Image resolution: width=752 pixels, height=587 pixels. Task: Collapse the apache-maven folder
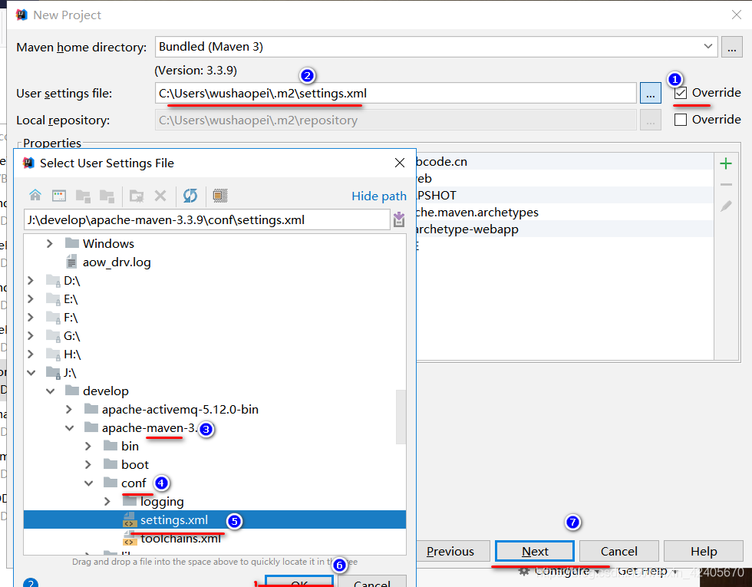click(70, 428)
